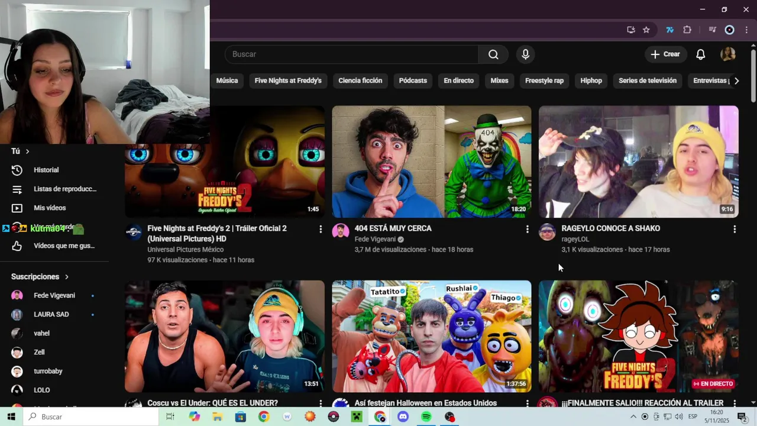Open the RAGEYLO CONOCE A SHAKO title

pos(610,228)
